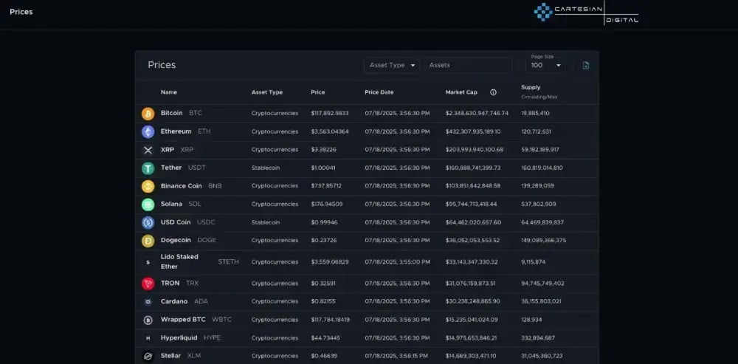
Task: Select the Ethereum name text
Action: coord(176,131)
